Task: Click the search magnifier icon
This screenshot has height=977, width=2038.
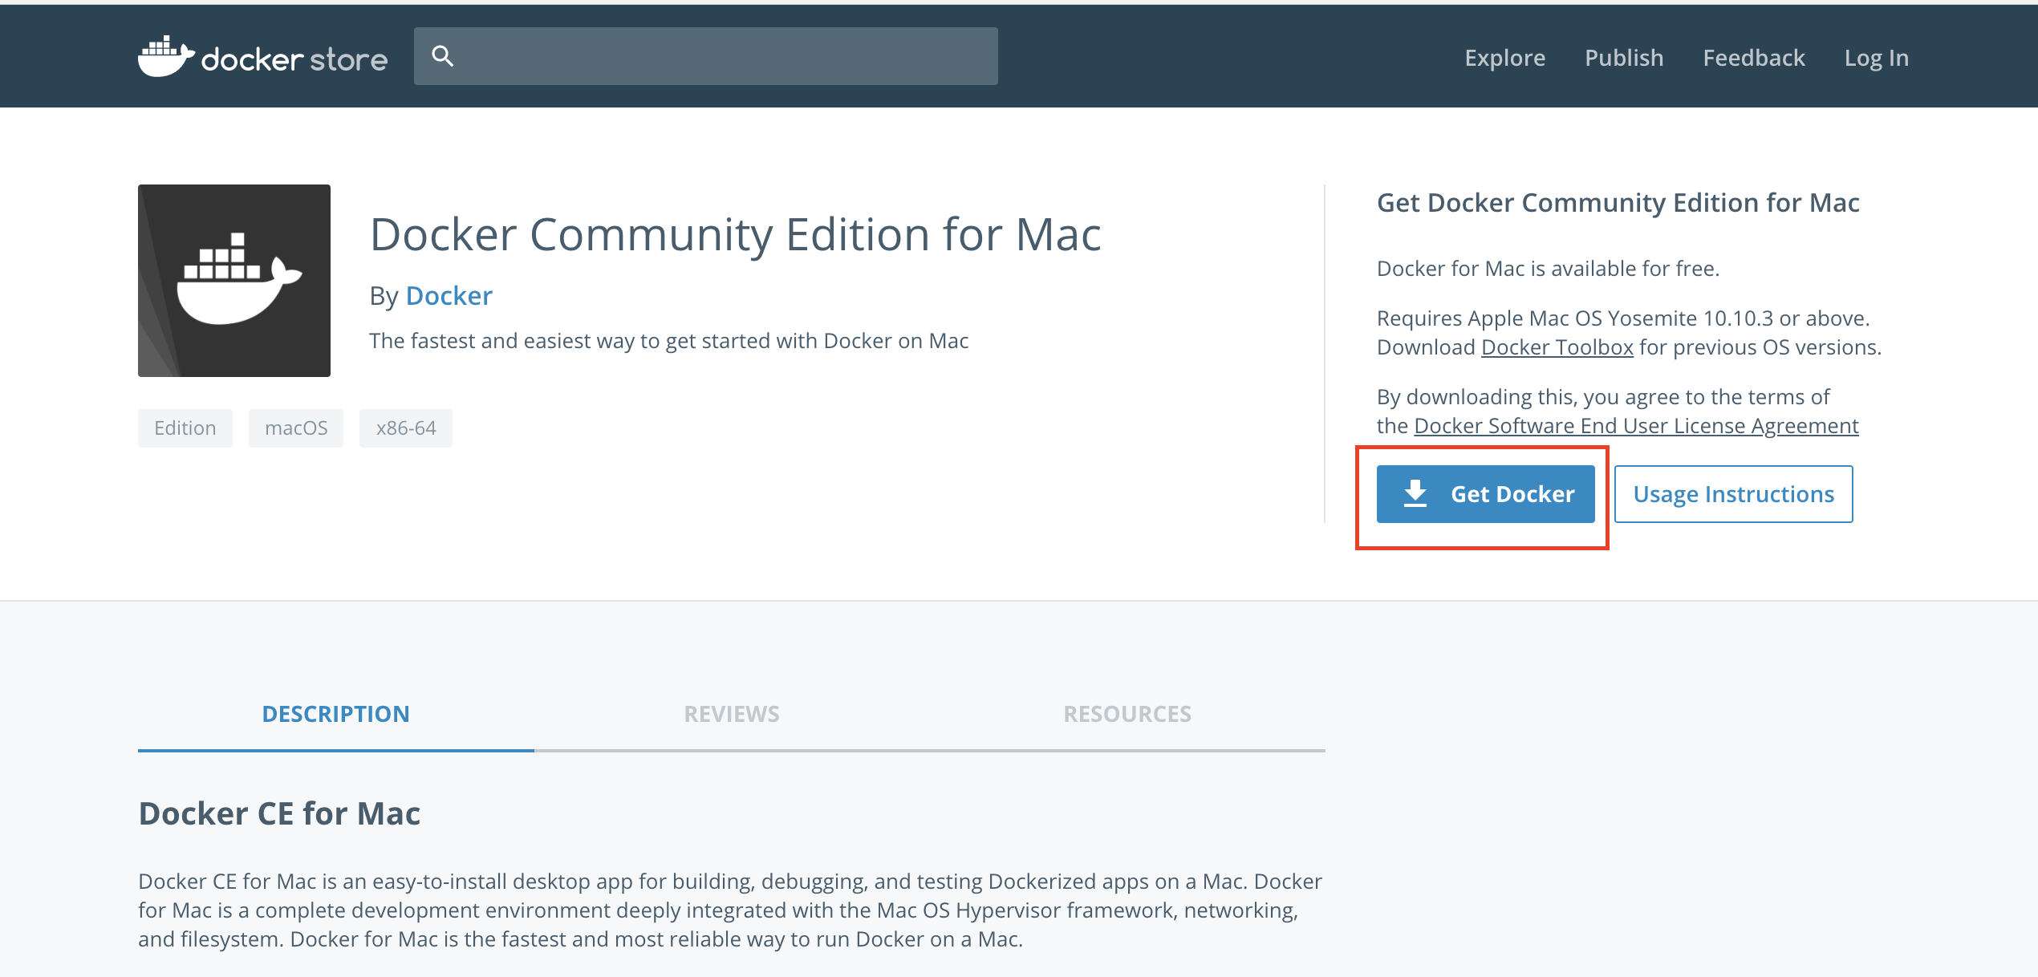Action: tap(443, 56)
